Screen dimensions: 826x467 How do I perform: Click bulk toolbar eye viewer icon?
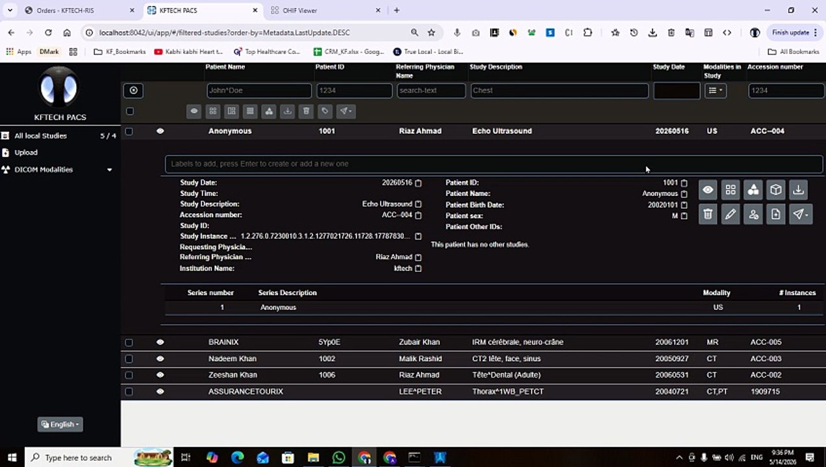tap(194, 111)
